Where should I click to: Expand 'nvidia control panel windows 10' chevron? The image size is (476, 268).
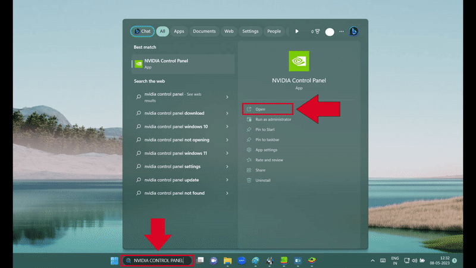click(227, 126)
